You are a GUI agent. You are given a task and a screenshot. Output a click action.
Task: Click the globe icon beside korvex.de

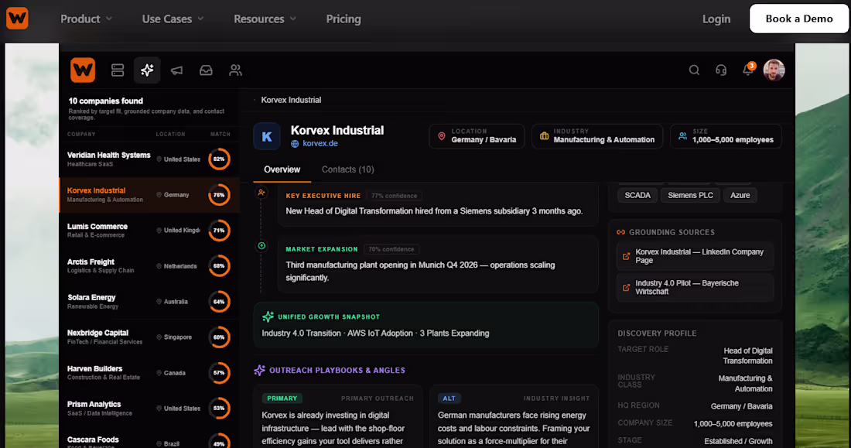point(295,144)
